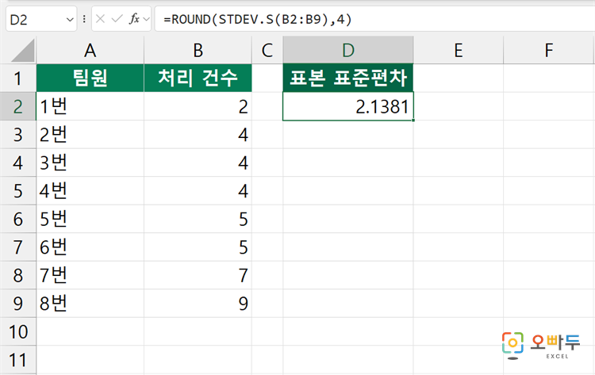Screen dimensions: 595x375
Task: Select column B header
Action: (198, 50)
